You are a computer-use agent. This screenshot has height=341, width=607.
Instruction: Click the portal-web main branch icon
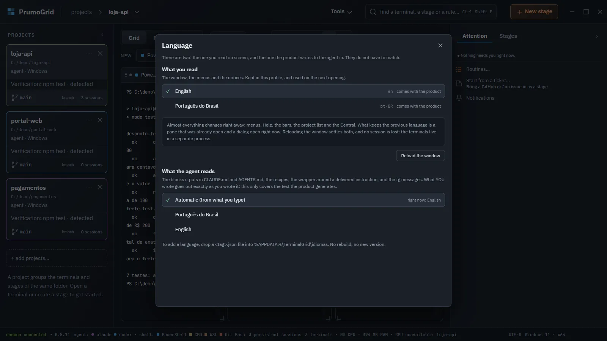[x=14, y=165]
